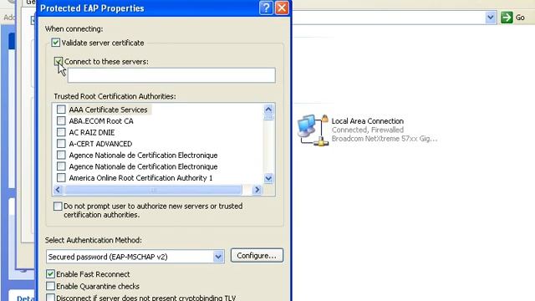Open the Select Authentication Method dropdown
Viewport: 535px width, 301px height.
pyautogui.click(x=218, y=257)
